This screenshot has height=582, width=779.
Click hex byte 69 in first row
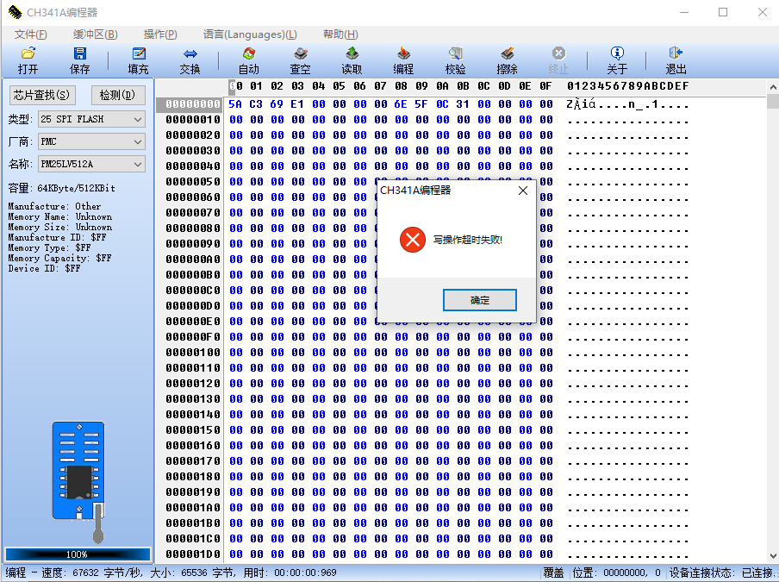pyautogui.click(x=277, y=104)
